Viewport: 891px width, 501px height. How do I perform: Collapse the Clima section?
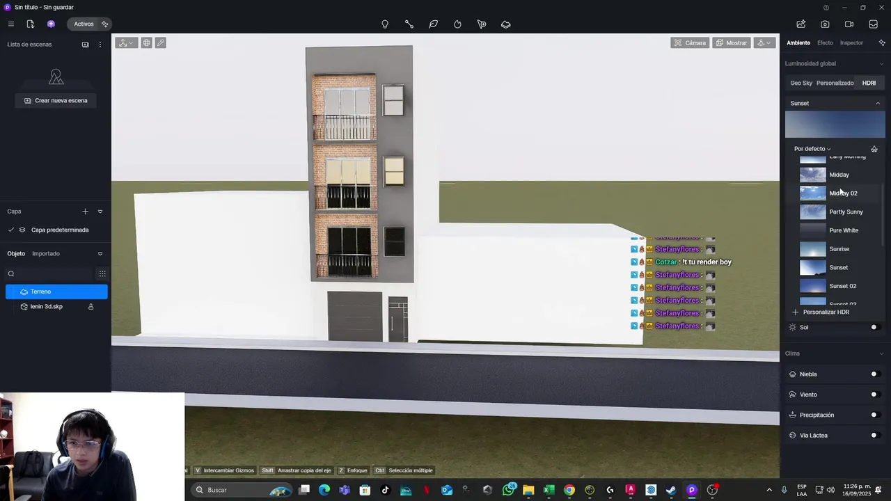(x=881, y=353)
